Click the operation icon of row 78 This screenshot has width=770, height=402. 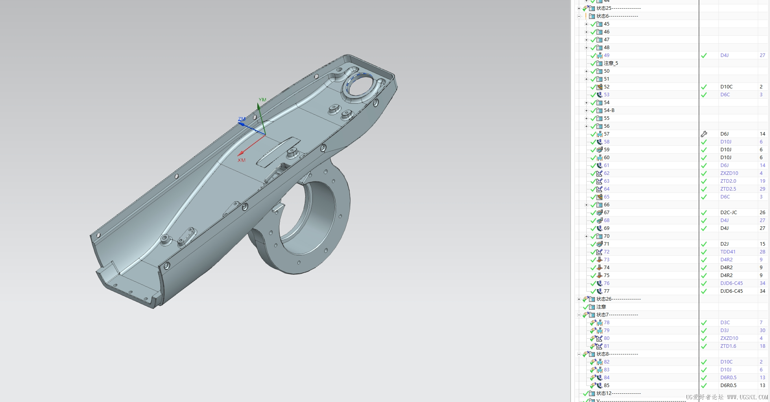click(x=599, y=323)
